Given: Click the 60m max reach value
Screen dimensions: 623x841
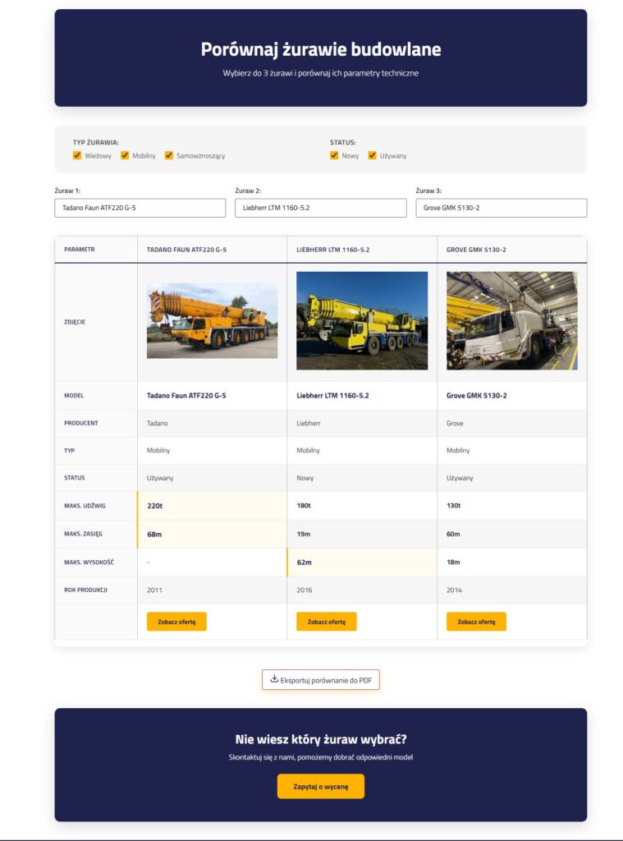Looking at the screenshot, I should [x=453, y=534].
